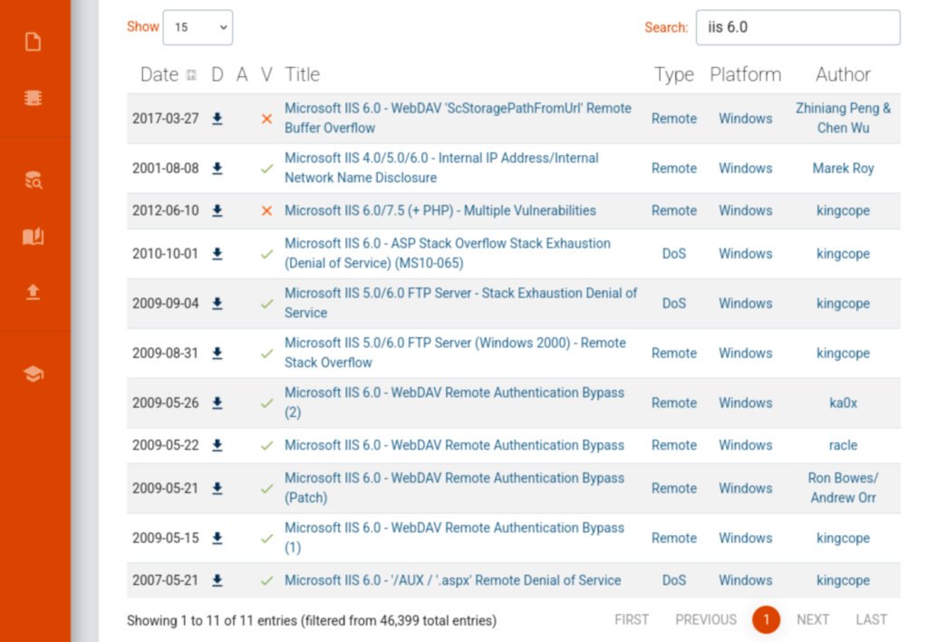Click DoS type in the 2007-05-21 row
The image size is (928, 642).
674,580
